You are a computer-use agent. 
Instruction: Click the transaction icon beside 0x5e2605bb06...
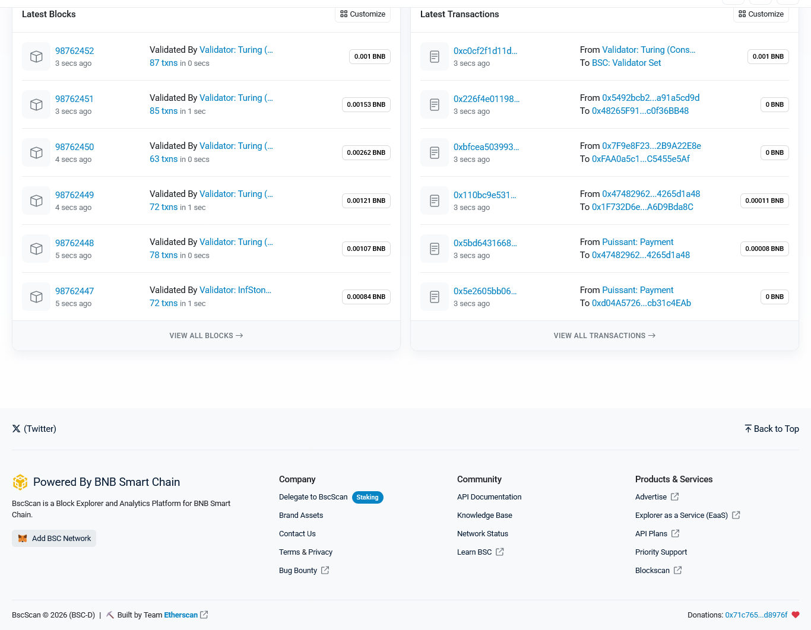435,297
